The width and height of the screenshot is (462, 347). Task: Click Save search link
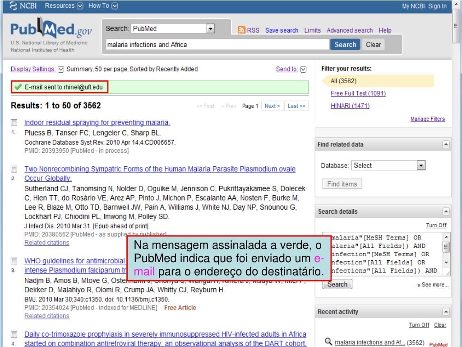282,30
